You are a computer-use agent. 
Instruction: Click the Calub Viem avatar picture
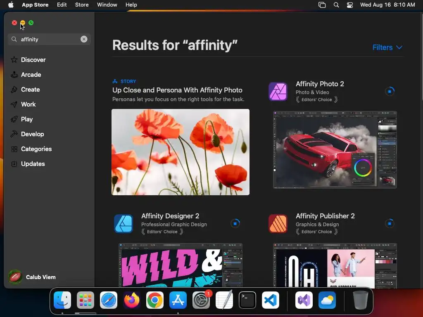[15, 277]
